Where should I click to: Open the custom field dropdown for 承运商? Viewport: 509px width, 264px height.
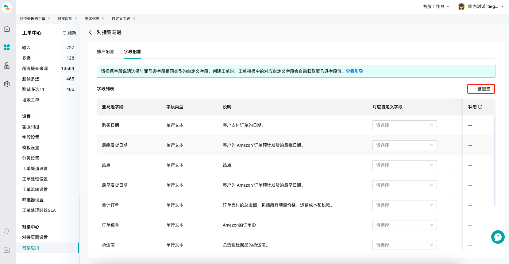click(404, 245)
